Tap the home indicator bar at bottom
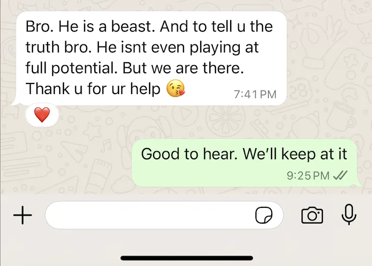 187,258
